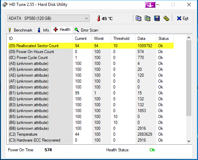The width and height of the screenshot is (198, 160).
Task: Switch to the Info tab
Action: pyautogui.click(x=43, y=30)
